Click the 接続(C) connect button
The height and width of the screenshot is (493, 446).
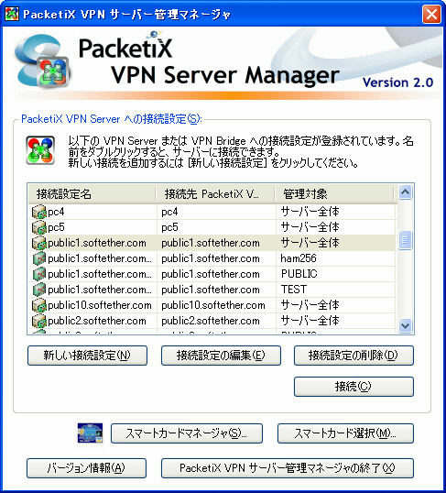point(354,387)
